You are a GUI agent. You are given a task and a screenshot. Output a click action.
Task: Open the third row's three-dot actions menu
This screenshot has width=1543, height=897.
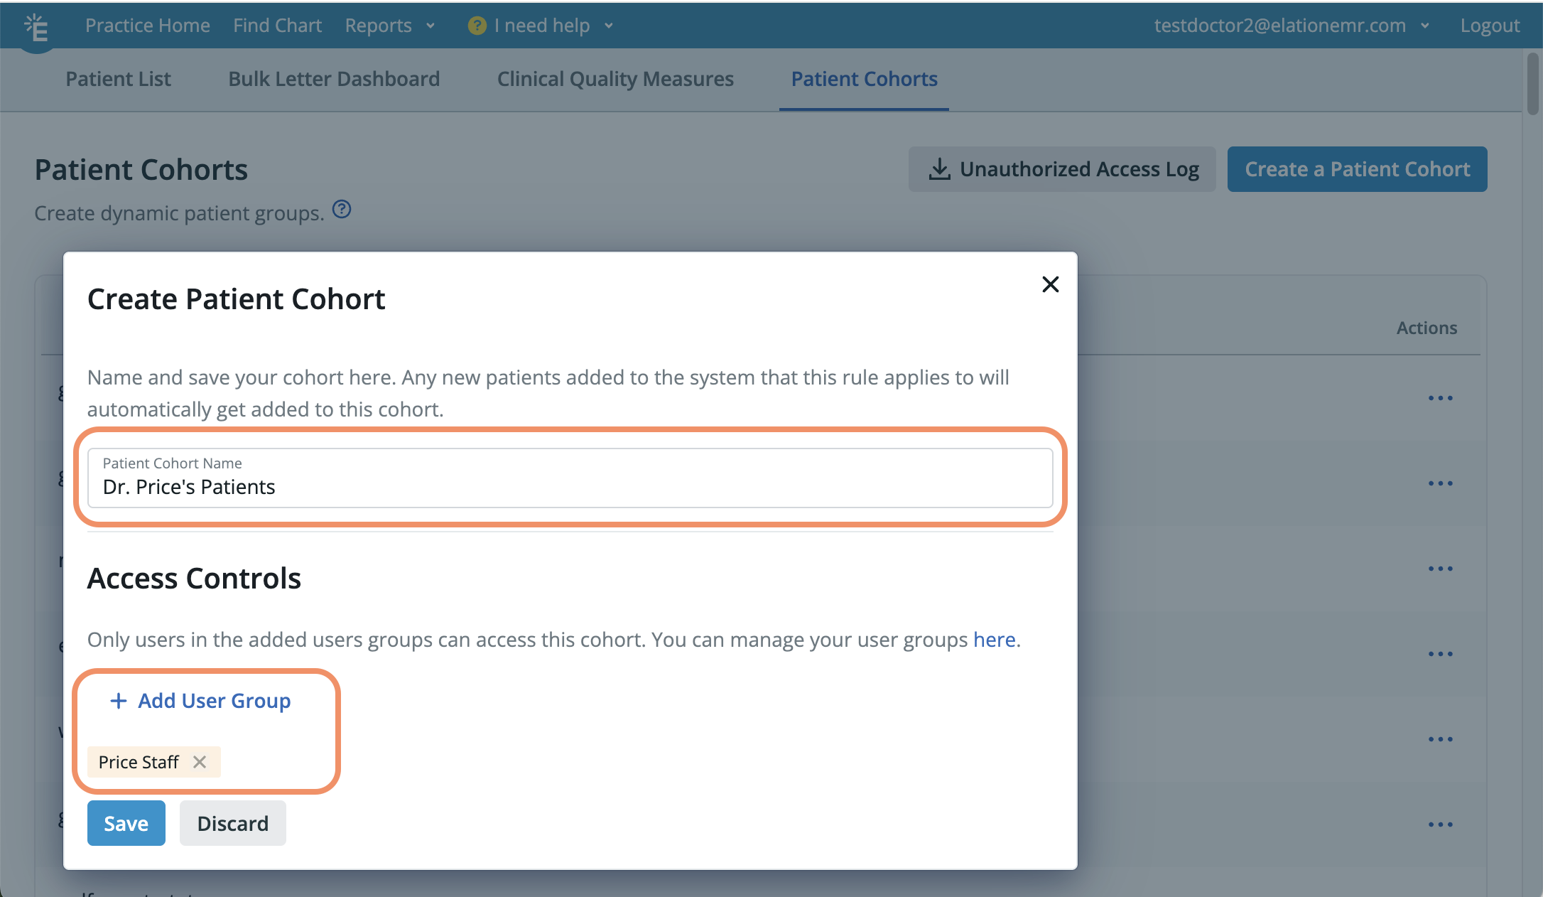pos(1440,569)
